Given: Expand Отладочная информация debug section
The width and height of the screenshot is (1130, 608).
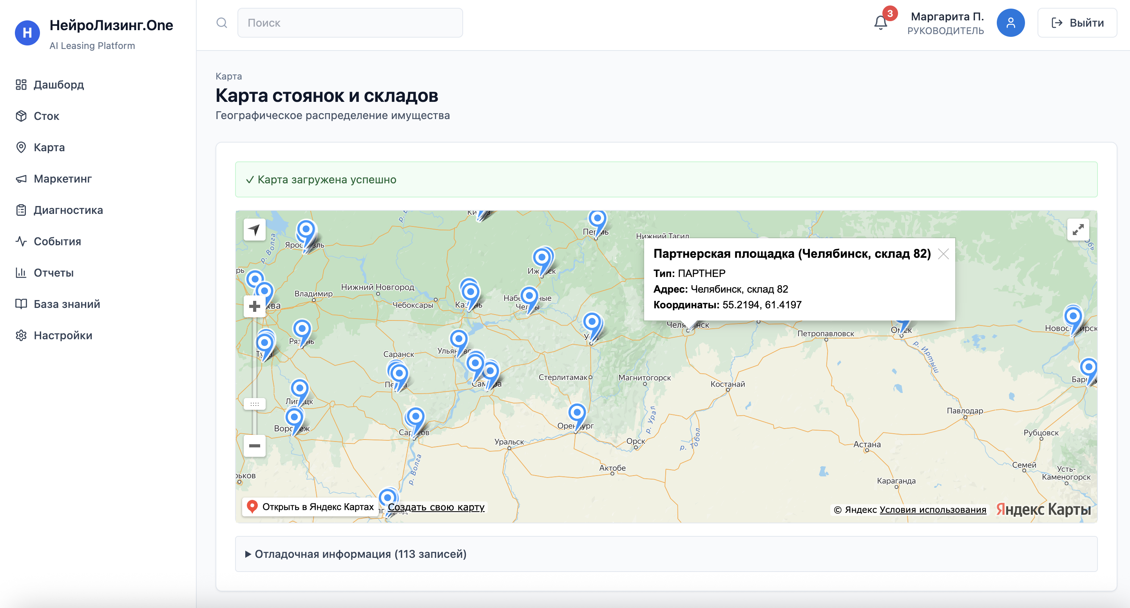Looking at the screenshot, I should [356, 554].
